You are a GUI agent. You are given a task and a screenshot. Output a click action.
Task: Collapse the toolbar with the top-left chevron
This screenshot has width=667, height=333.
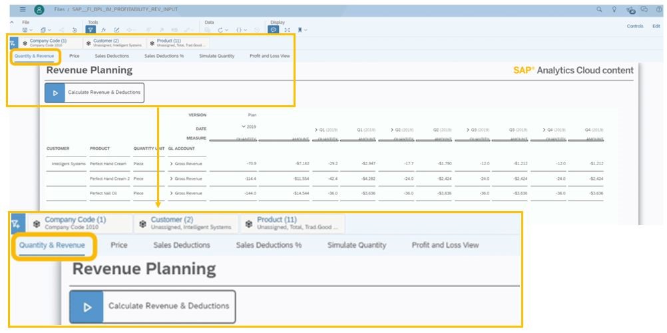12,22
